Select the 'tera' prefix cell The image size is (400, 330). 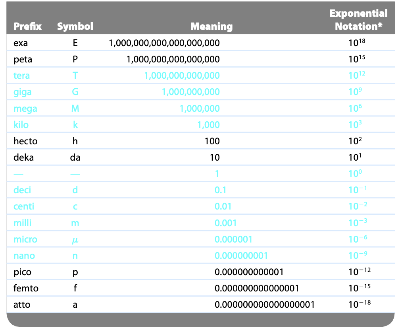click(22, 76)
